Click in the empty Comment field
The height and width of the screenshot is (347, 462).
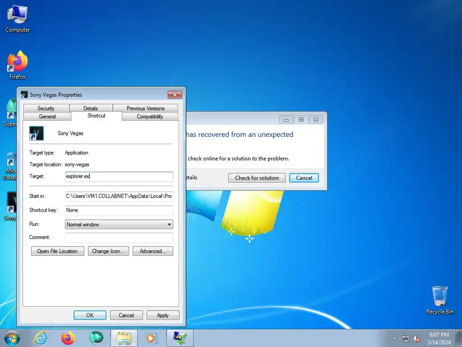click(x=119, y=237)
